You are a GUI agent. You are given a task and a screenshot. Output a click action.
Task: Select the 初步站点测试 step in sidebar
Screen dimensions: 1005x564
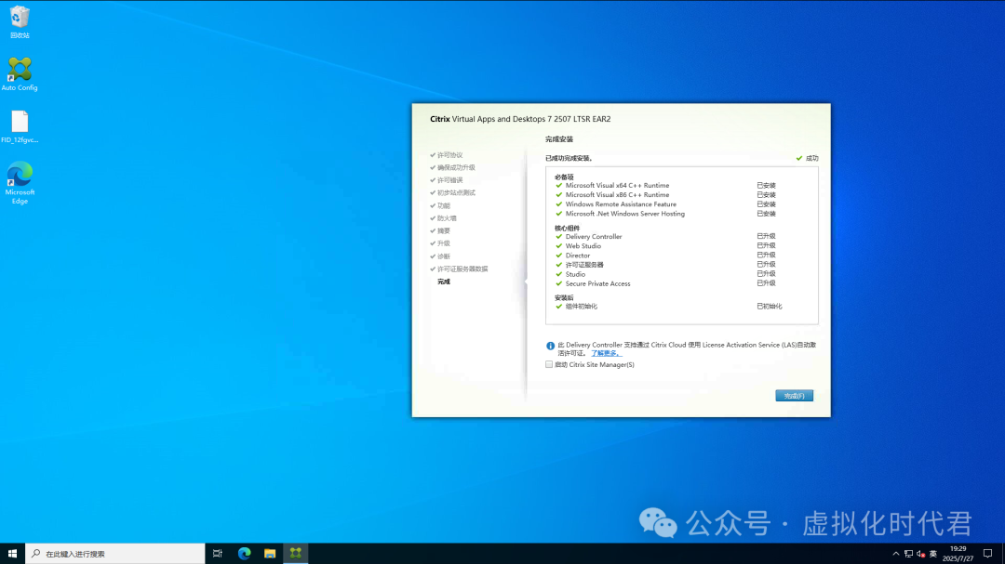point(456,192)
